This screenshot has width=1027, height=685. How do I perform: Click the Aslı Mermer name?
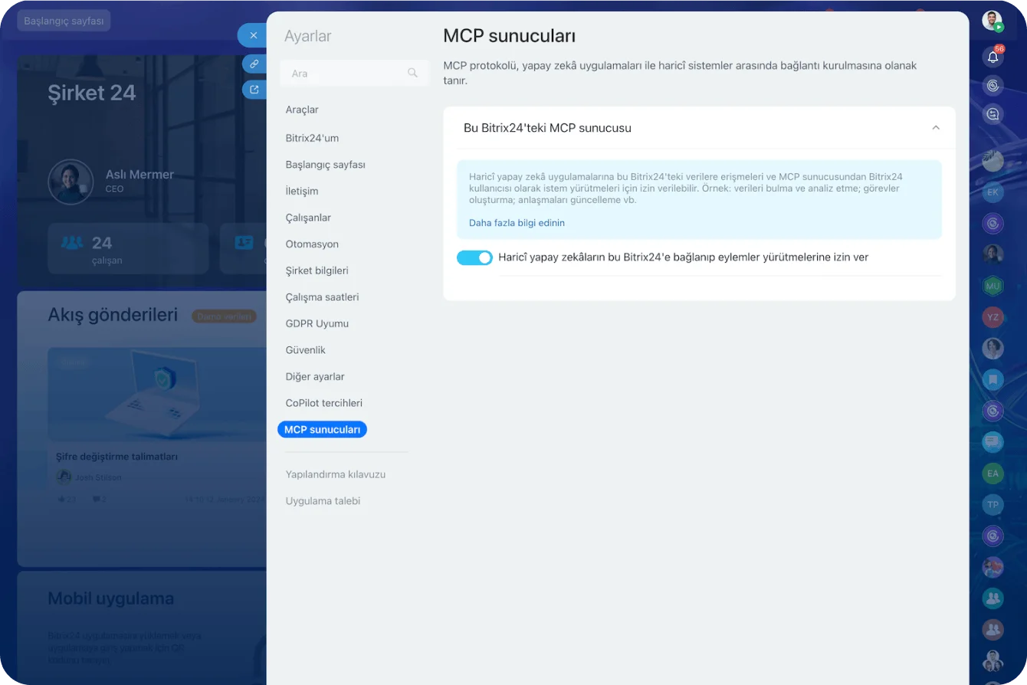click(139, 175)
